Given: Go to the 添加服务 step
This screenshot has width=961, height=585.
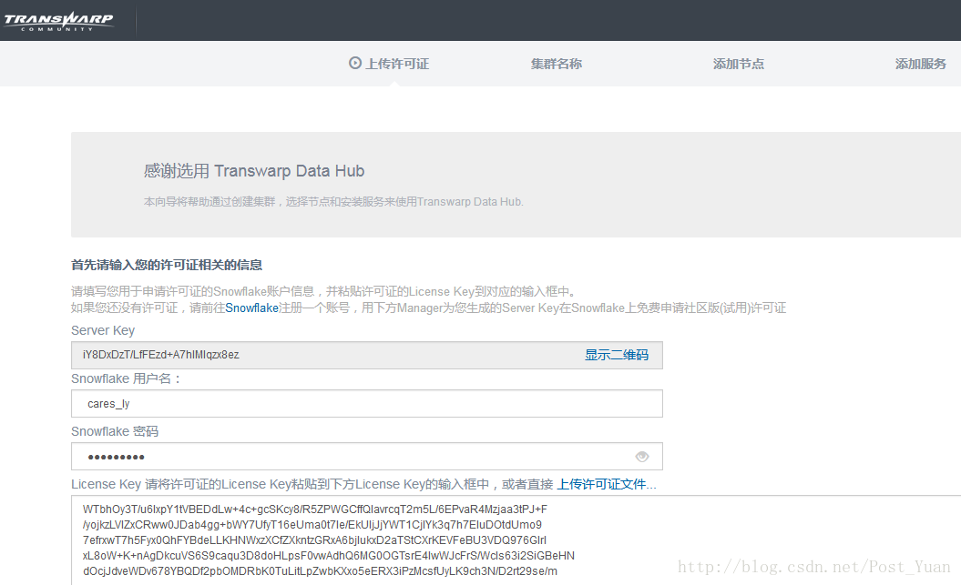Looking at the screenshot, I should tap(921, 64).
